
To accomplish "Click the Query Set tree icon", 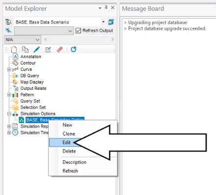I will (x=15, y=101).
